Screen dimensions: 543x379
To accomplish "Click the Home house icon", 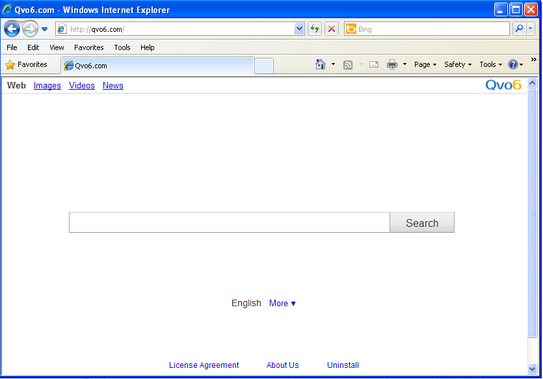I will pyautogui.click(x=321, y=64).
